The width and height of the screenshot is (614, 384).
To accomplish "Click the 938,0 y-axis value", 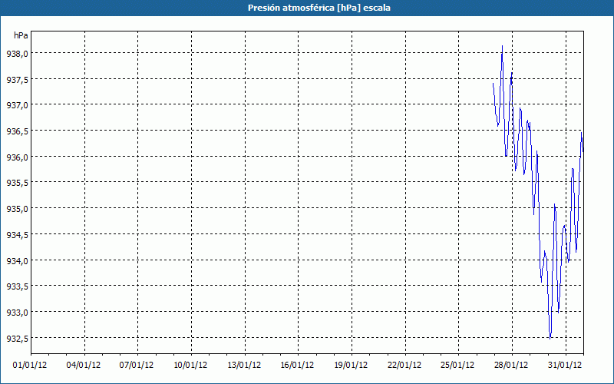I will pos(17,55).
